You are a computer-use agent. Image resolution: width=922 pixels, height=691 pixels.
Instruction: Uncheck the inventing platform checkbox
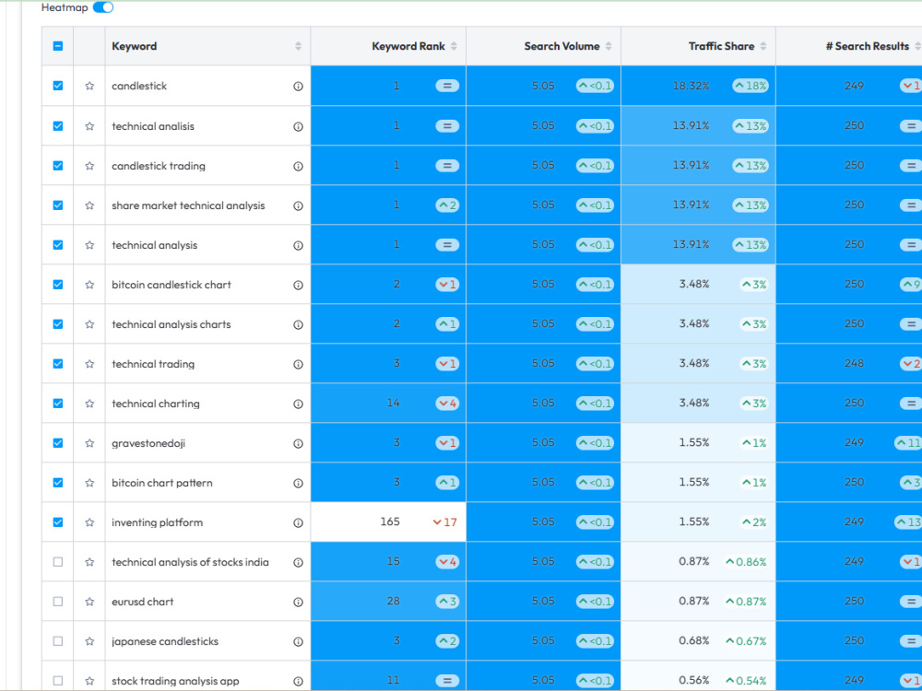click(57, 522)
